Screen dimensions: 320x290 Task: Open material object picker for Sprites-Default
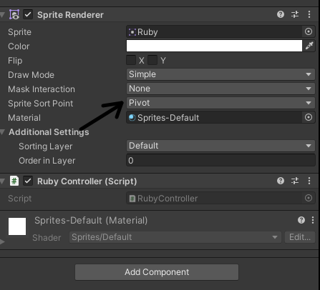pos(309,117)
